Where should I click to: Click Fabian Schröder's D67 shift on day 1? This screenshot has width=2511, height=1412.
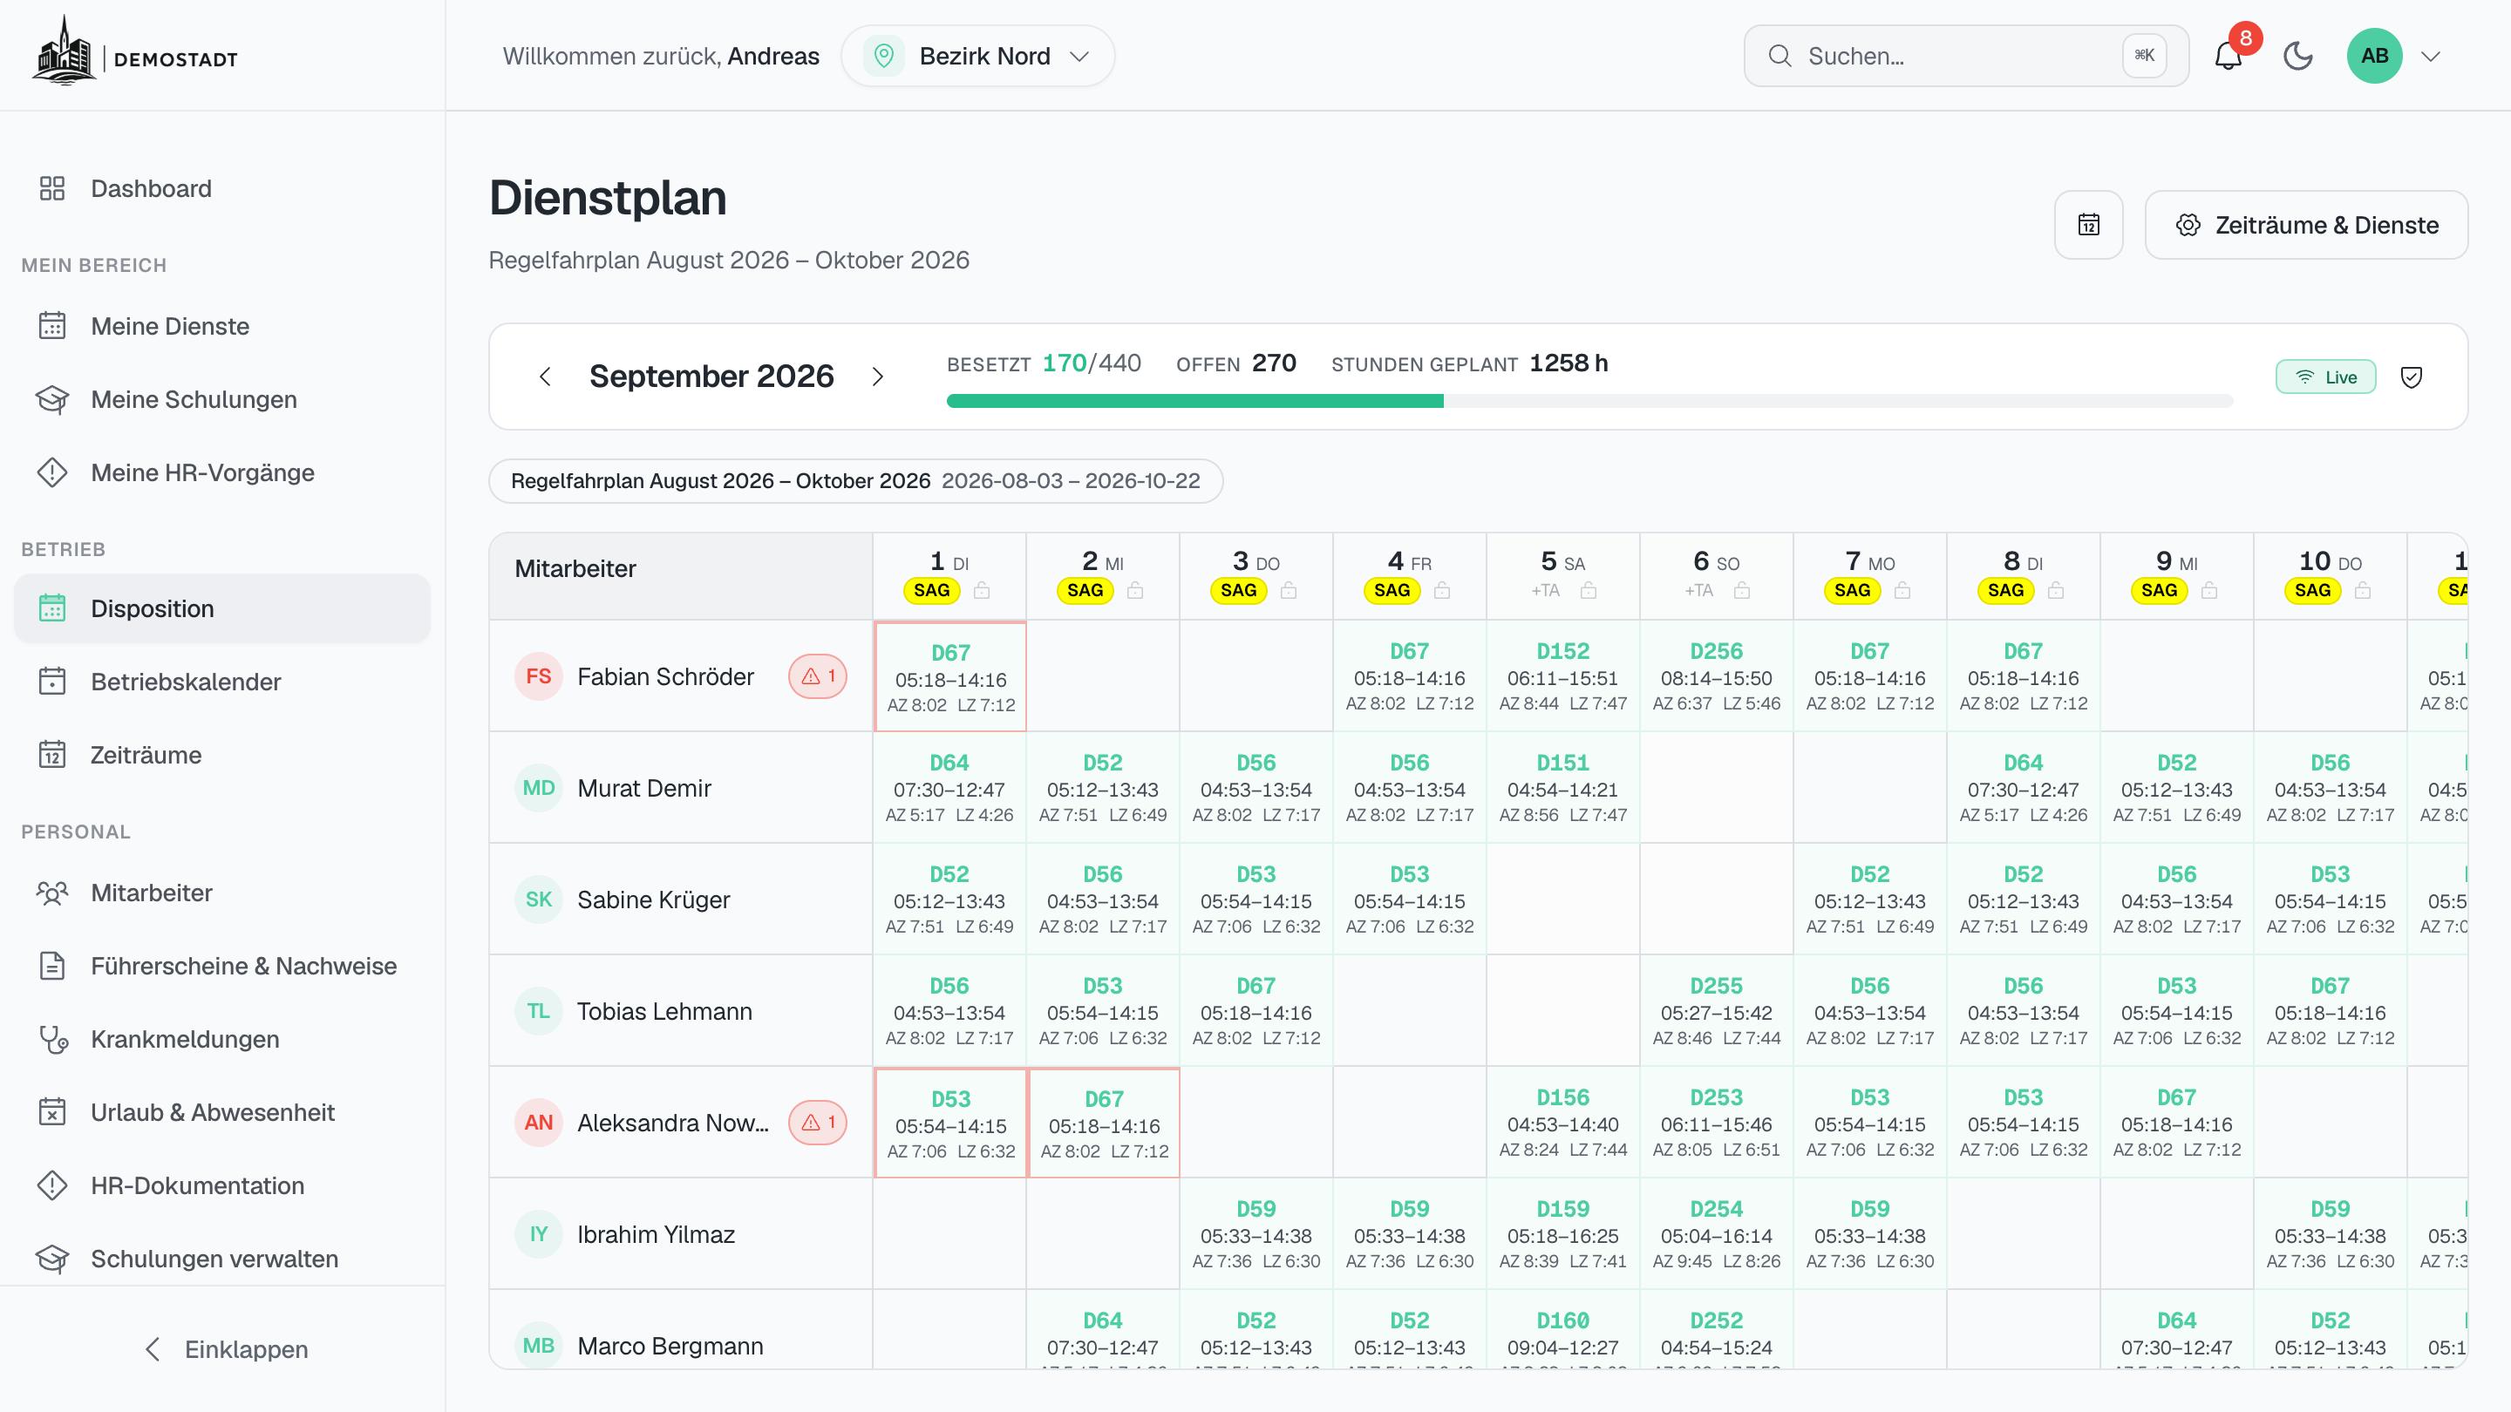pos(950,676)
